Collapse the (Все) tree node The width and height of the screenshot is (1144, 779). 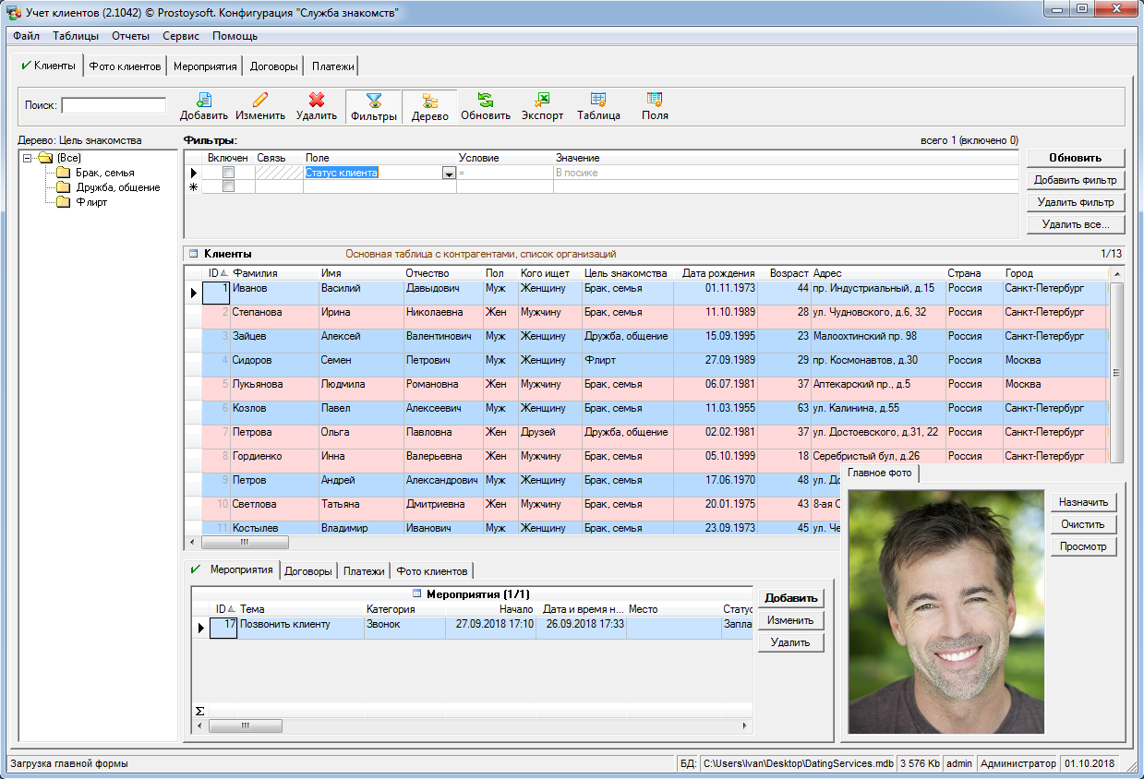tap(27, 158)
